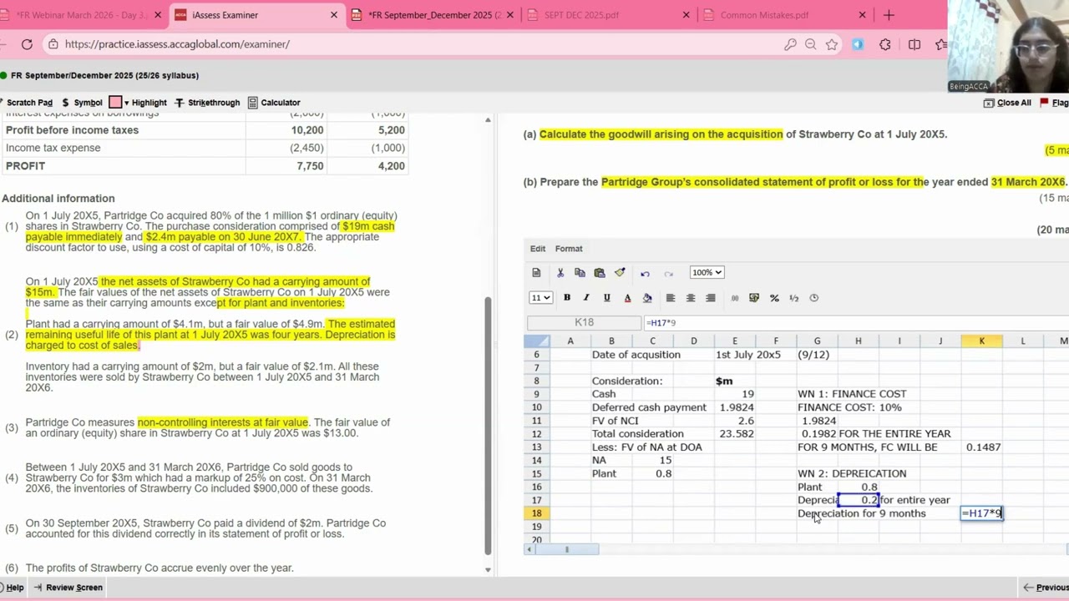
Task: Click the site info icon beside URL
Action: (53, 44)
